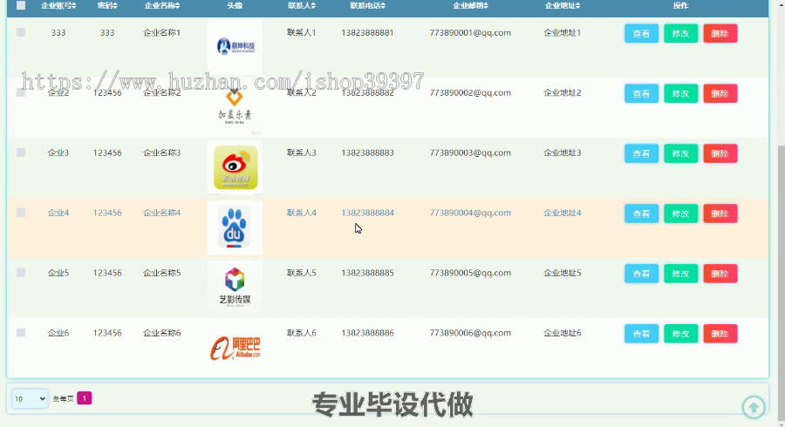Sort by 企业地址 column header
The width and height of the screenshot is (785, 427).
(x=563, y=5)
